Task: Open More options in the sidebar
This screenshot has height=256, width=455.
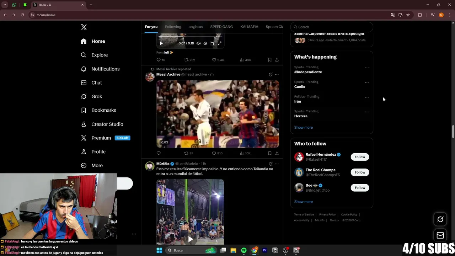Action: point(92,165)
